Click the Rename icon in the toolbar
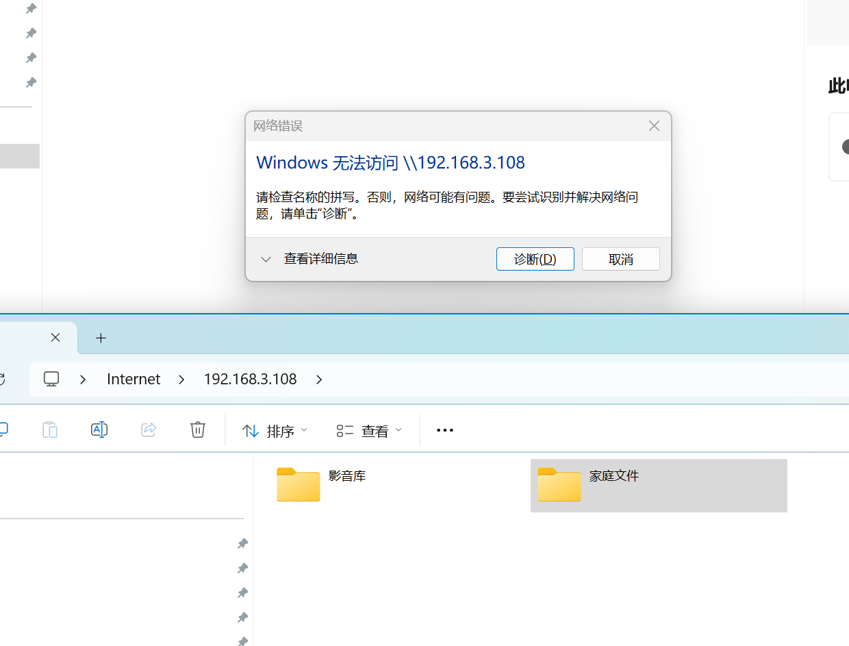 click(99, 430)
